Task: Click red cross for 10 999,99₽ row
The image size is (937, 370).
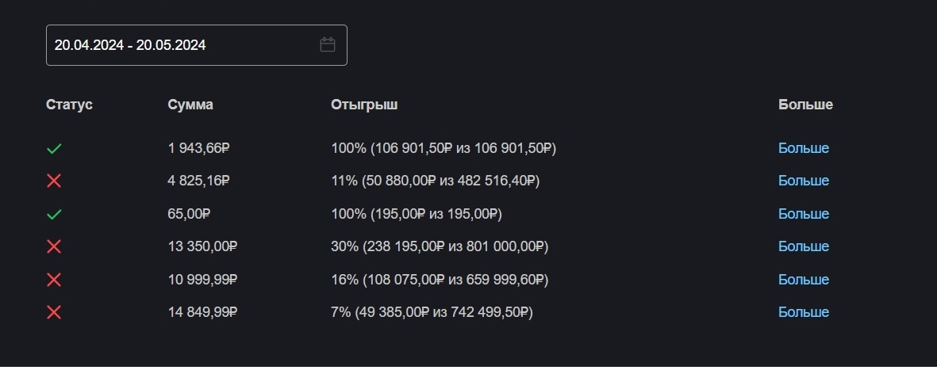Action: [x=54, y=280]
